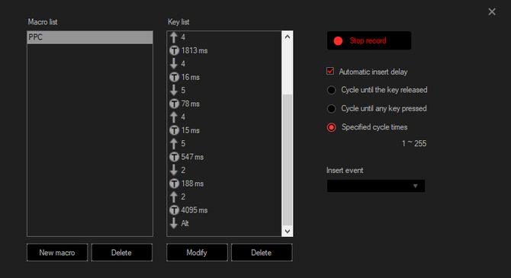This screenshot has width=511, height=278.
Task: Select the Alt key-down arrow icon
Action: [174, 223]
